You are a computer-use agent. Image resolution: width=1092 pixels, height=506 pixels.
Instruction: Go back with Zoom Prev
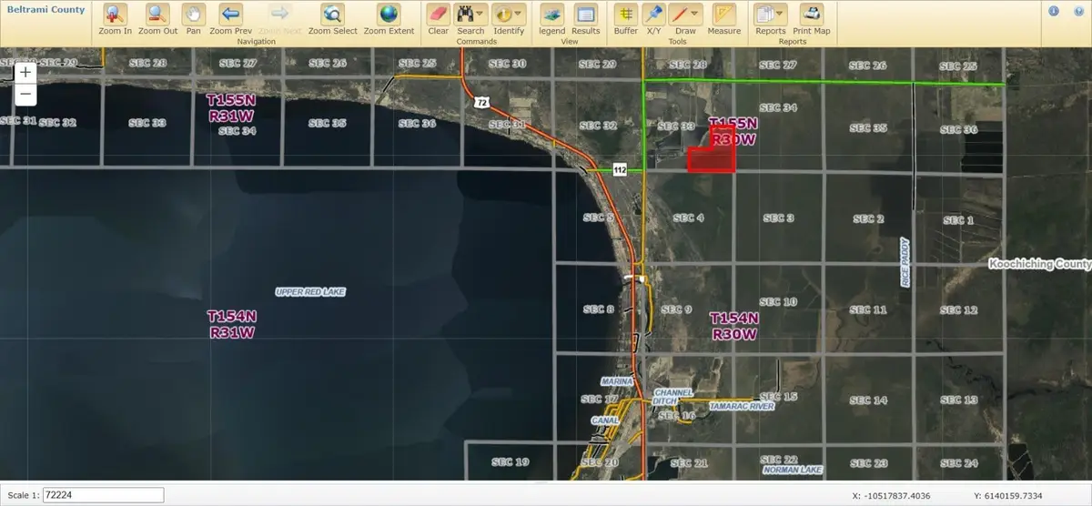(230, 15)
